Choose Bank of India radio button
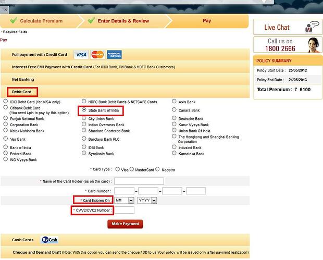The width and height of the screenshot is (323, 260). click(6, 147)
